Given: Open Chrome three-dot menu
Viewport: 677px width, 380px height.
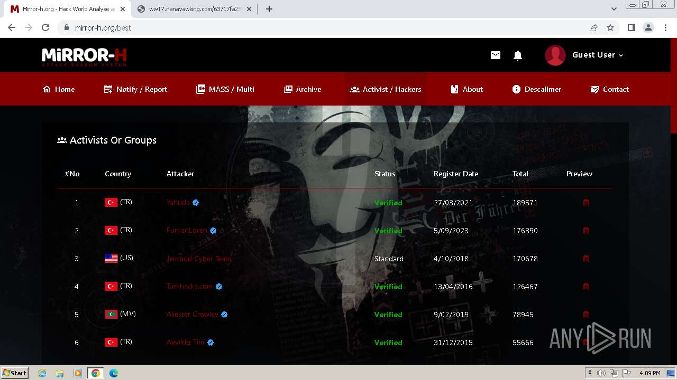Looking at the screenshot, I should tap(666, 27).
